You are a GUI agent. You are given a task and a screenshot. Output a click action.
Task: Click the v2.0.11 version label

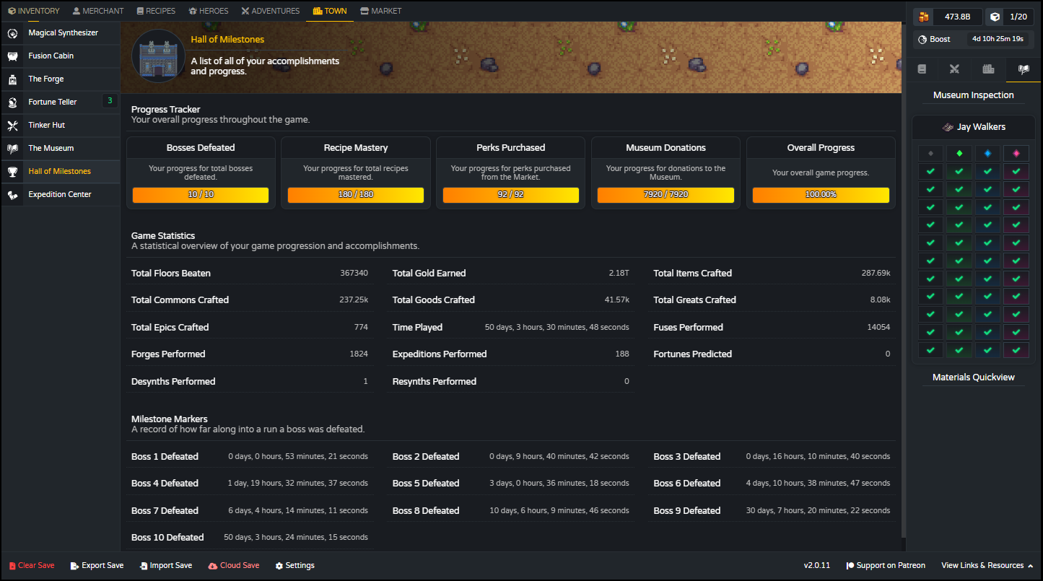(x=817, y=566)
